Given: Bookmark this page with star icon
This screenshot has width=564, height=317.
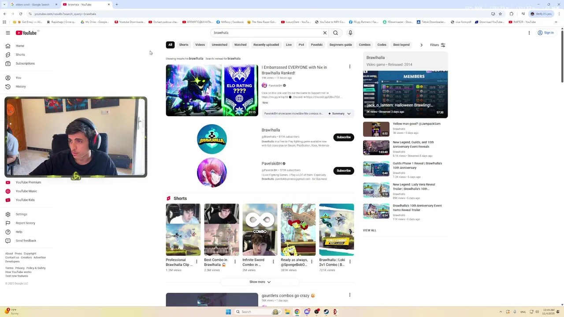Looking at the screenshot, I should pos(500,14).
